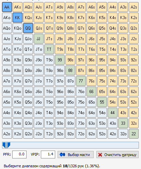This screenshot has width=141, height=169.
Task: Select the 88 pocket pair cell
Action: [x=70, y=71]
